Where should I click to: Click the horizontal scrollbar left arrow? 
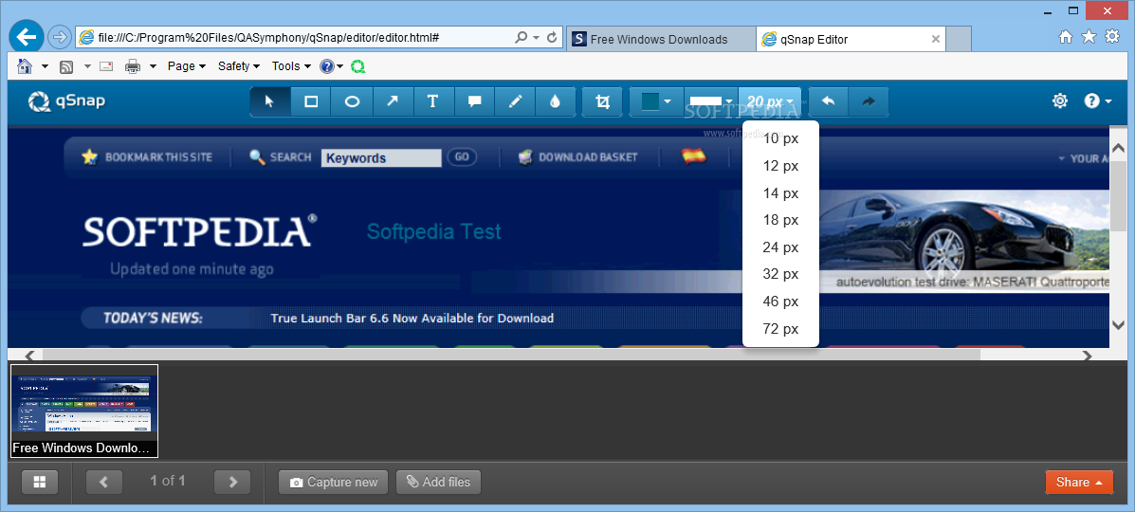coord(29,356)
